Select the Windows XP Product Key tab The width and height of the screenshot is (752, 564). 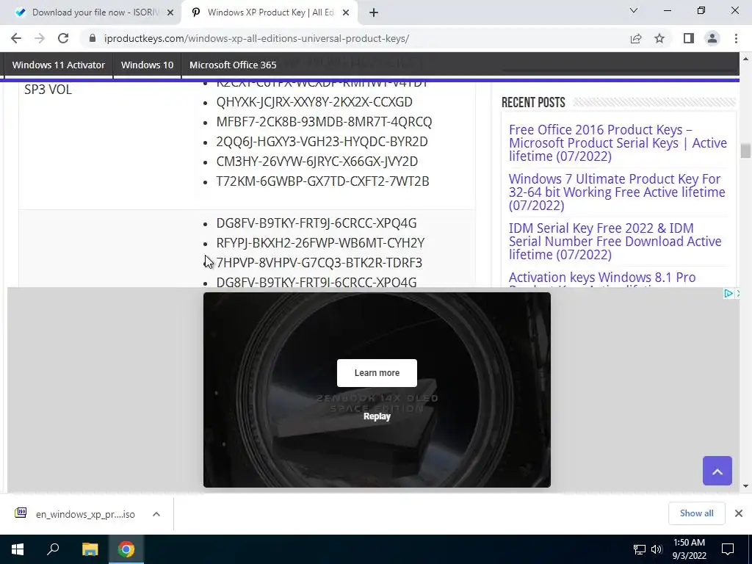(x=270, y=13)
